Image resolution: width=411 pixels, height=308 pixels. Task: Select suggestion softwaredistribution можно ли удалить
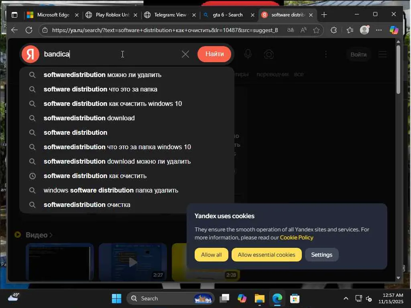(x=127, y=75)
